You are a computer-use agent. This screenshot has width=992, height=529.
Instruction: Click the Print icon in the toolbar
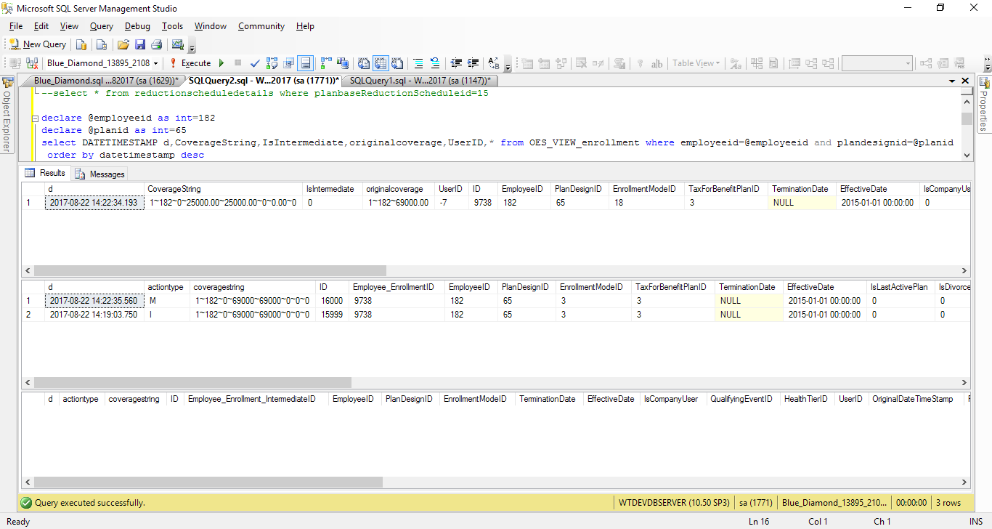156,44
